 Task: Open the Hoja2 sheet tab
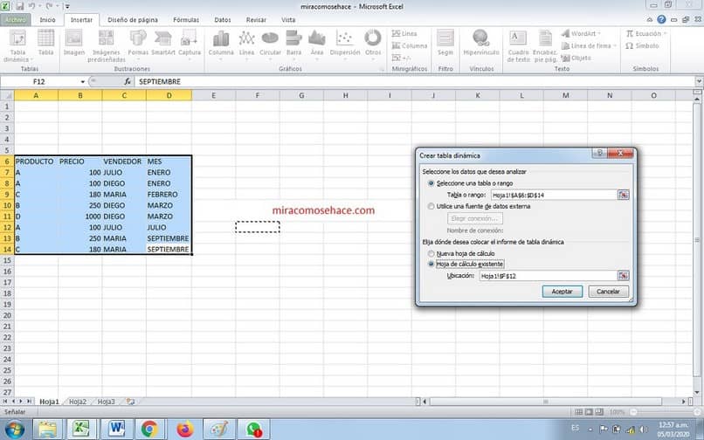tap(78, 402)
